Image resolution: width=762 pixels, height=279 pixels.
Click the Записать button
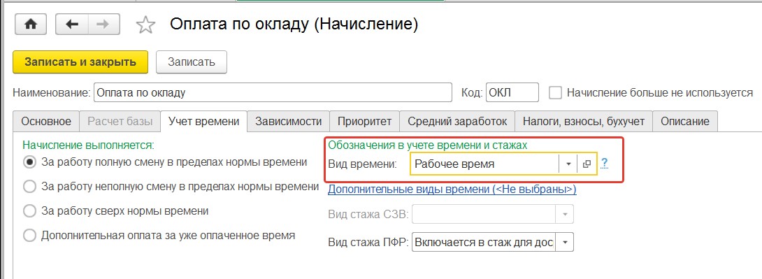coord(192,62)
